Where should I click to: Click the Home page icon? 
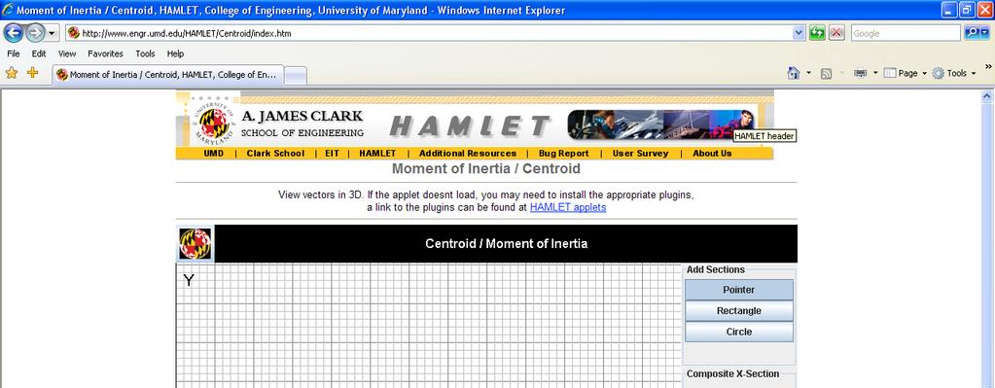(x=794, y=74)
